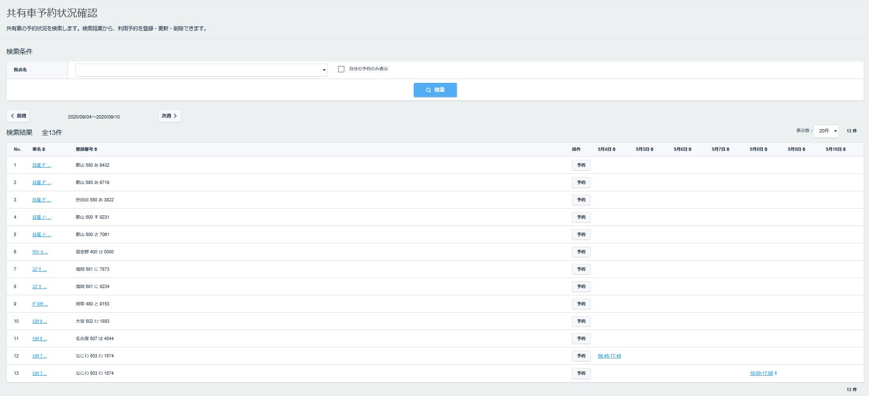Click registration number 岐阜 480 と 9153
Image resolution: width=869 pixels, height=396 pixels.
[93, 304]
